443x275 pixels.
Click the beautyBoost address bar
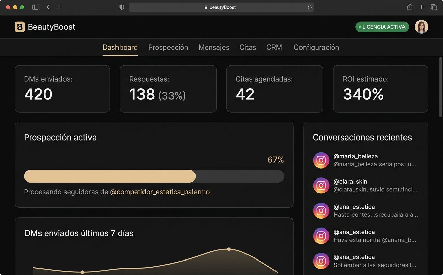[221, 7]
